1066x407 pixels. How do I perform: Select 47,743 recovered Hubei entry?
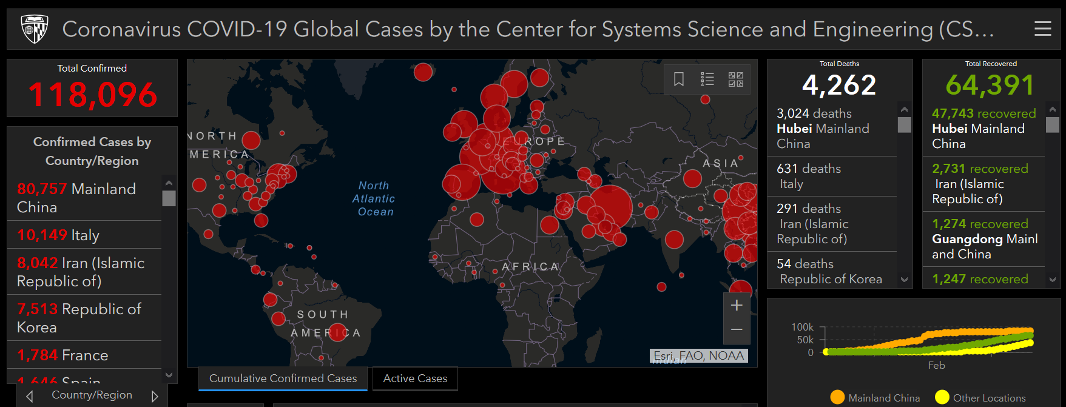[983, 129]
